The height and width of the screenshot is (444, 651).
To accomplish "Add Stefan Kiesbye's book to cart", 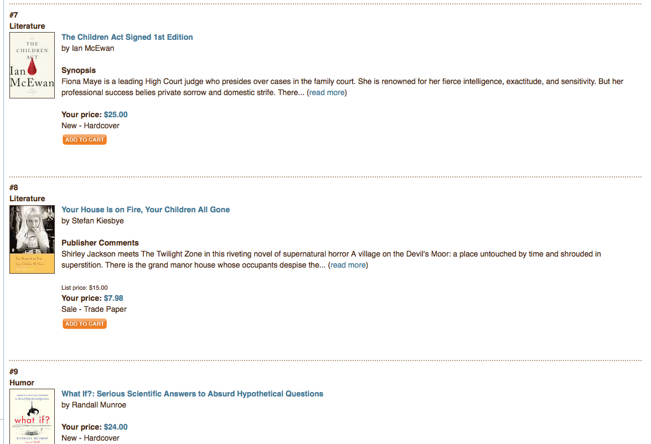I will click(85, 324).
